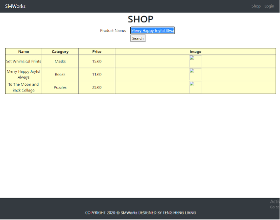This screenshot has width=280, height=220.
Task: Select 'To The Moon and Back Collage' cell
Action: click(x=24, y=87)
